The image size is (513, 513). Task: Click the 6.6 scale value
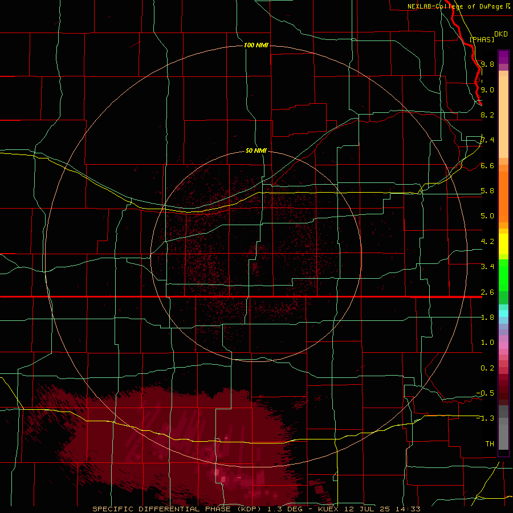487,165
